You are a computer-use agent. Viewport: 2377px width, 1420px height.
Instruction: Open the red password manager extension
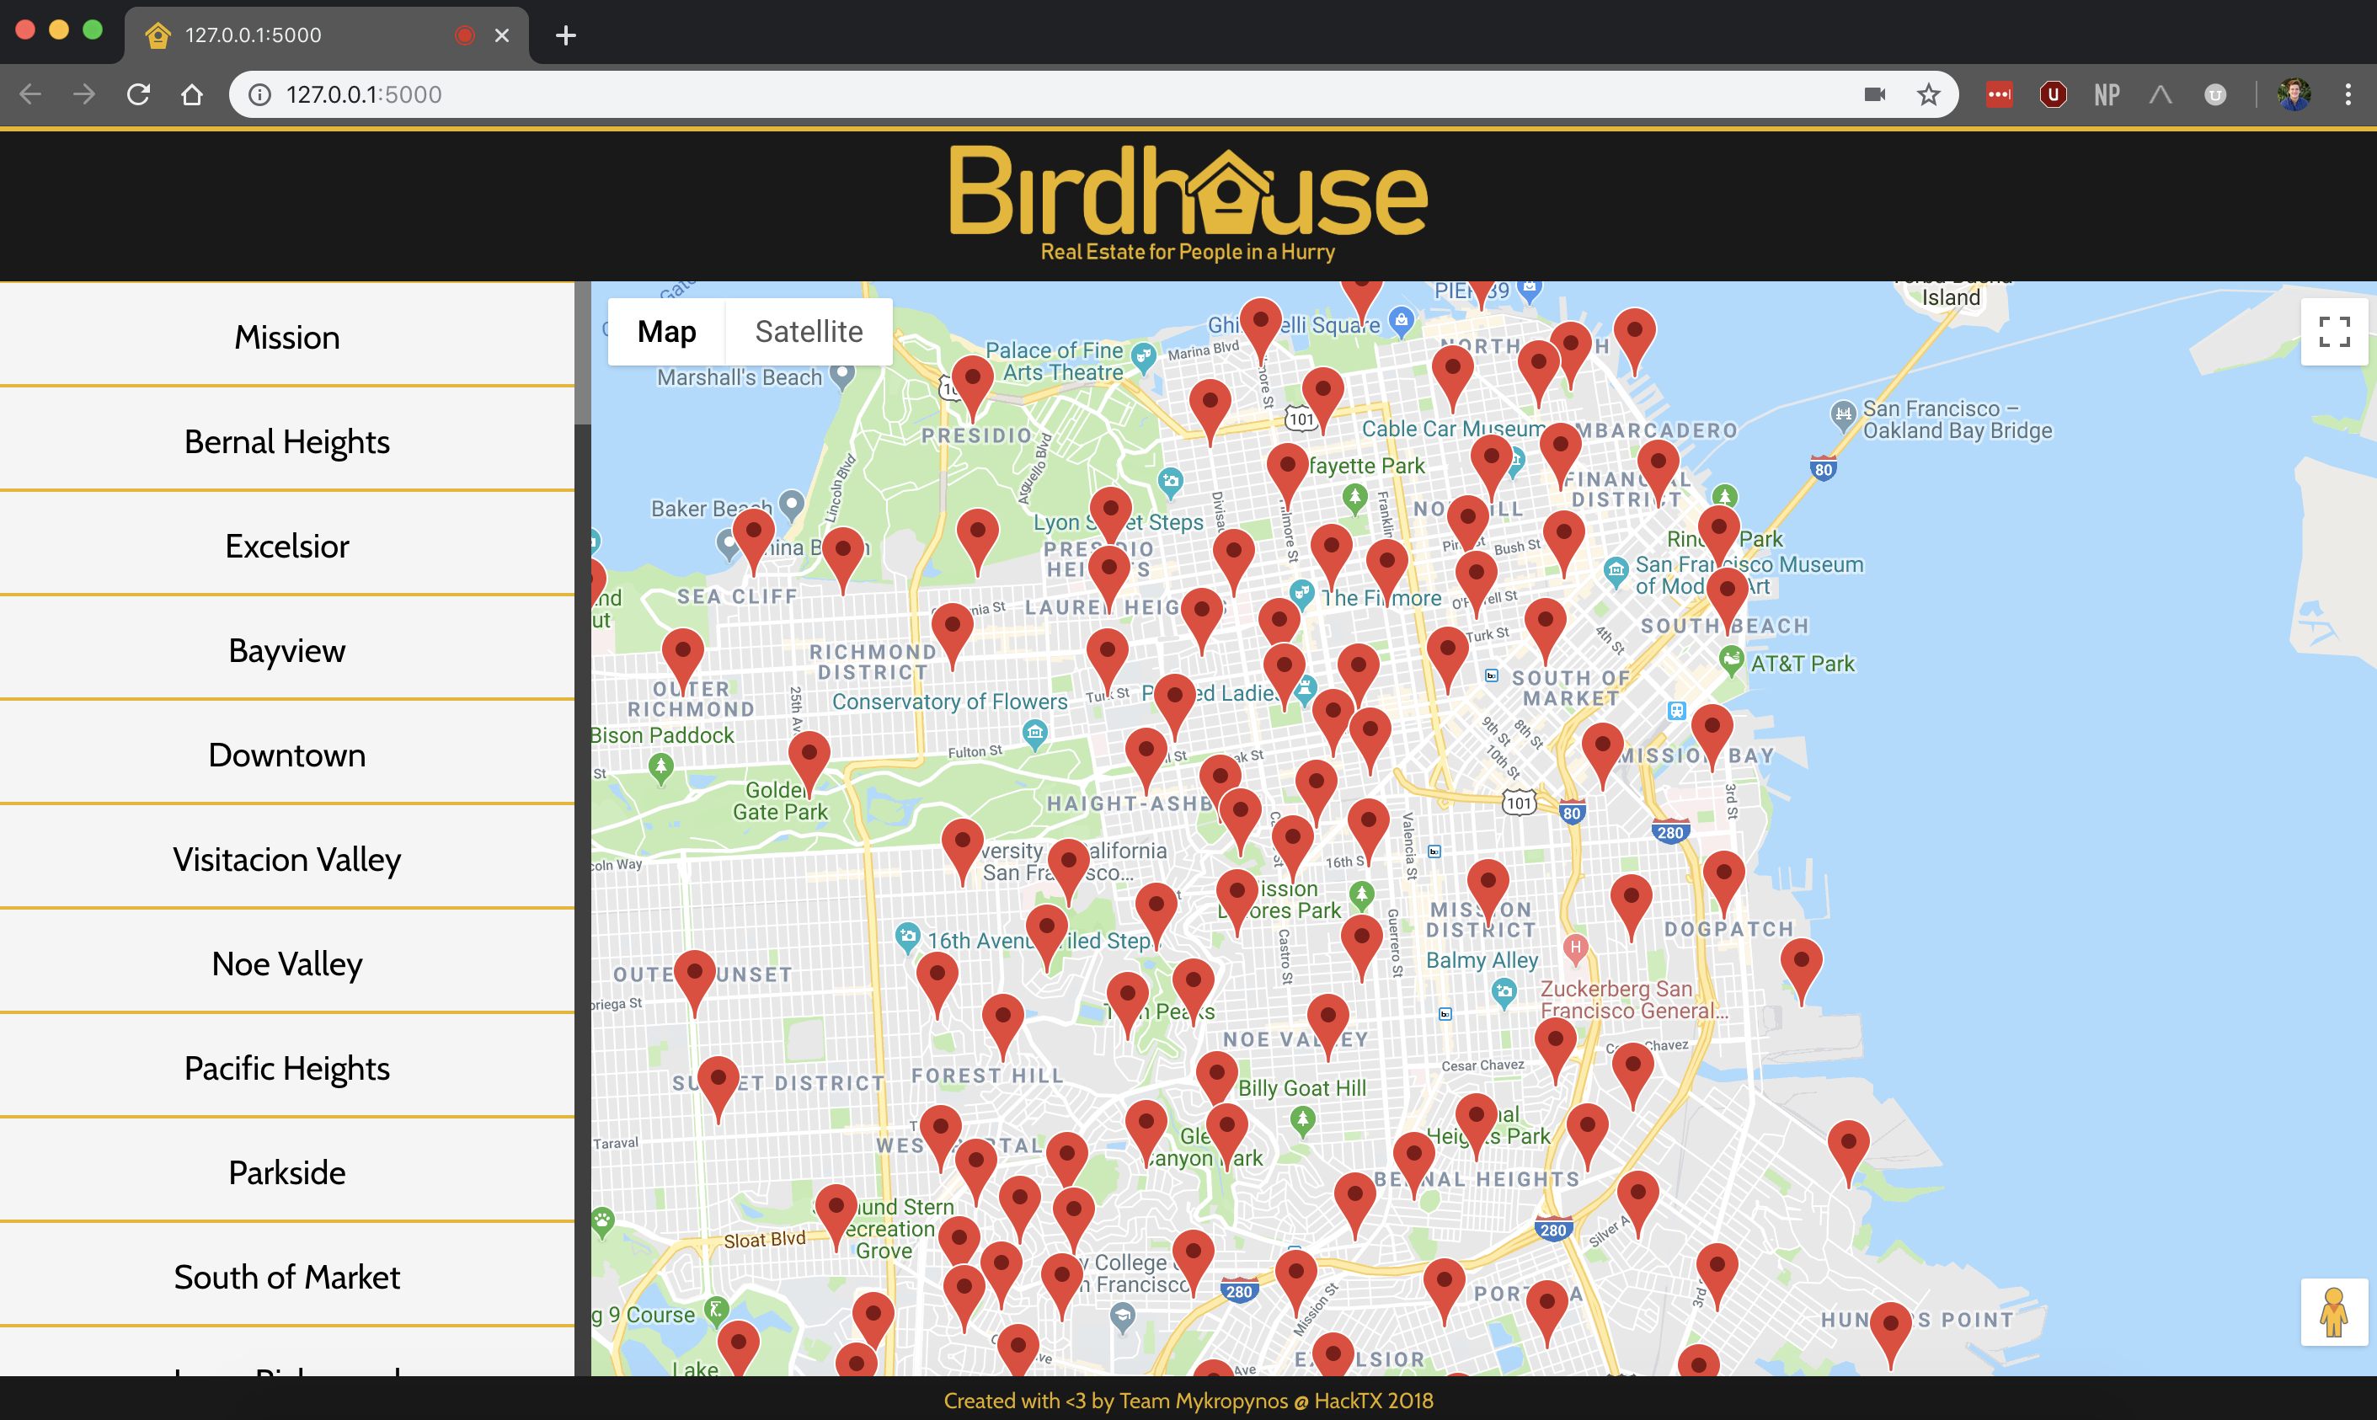click(1999, 93)
